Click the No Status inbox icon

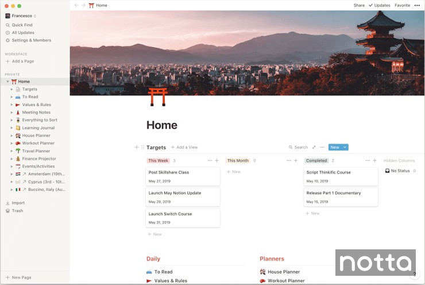pos(387,171)
